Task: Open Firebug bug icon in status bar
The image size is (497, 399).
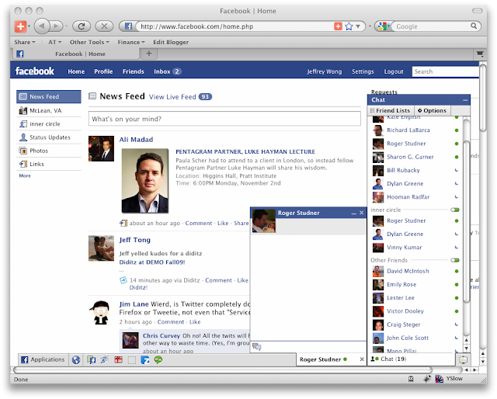Action: point(427,378)
